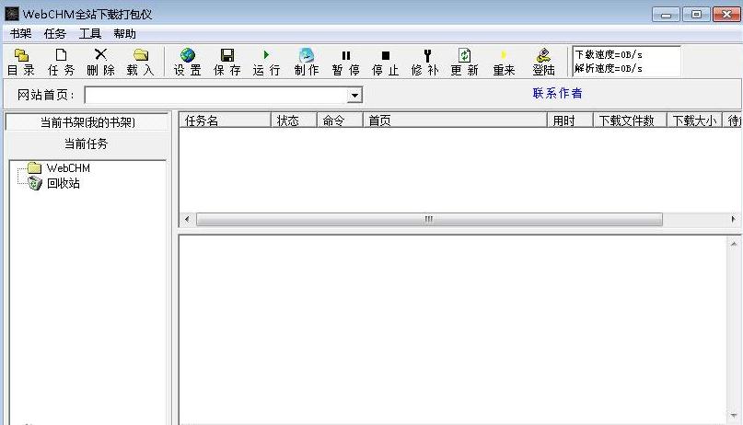Sort by 下载文件数 column header
Image resolution: width=743 pixels, height=425 pixels.
[x=629, y=121]
